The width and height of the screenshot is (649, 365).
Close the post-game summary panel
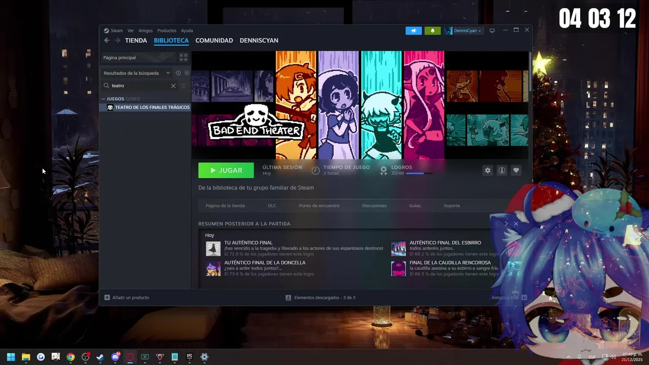click(x=516, y=224)
